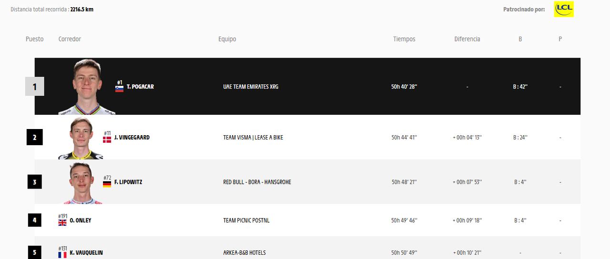Open T. Pogacar's rider photo
This screenshot has width=610, height=259.
(x=87, y=87)
